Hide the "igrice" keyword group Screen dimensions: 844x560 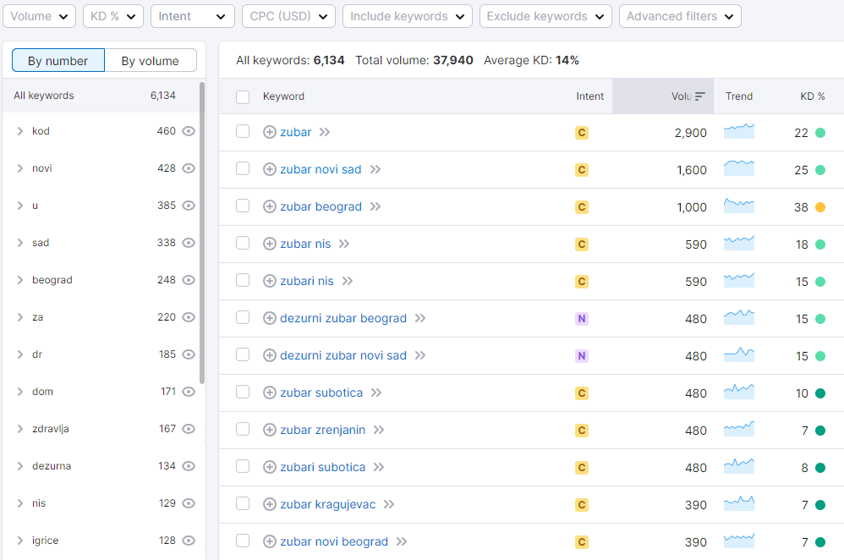click(x=189, y=540)
